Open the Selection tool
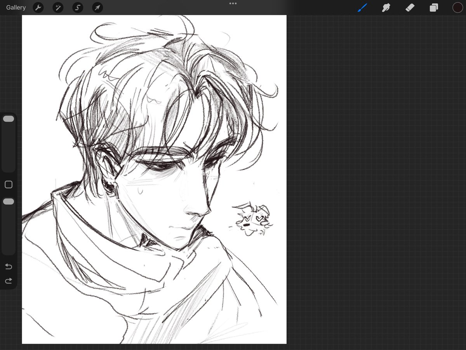 78,7
